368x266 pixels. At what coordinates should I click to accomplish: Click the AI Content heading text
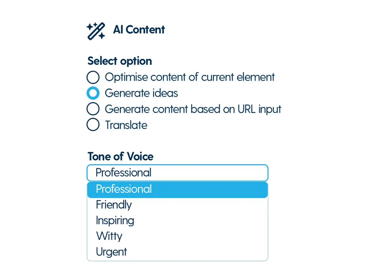tap(139, 30)
